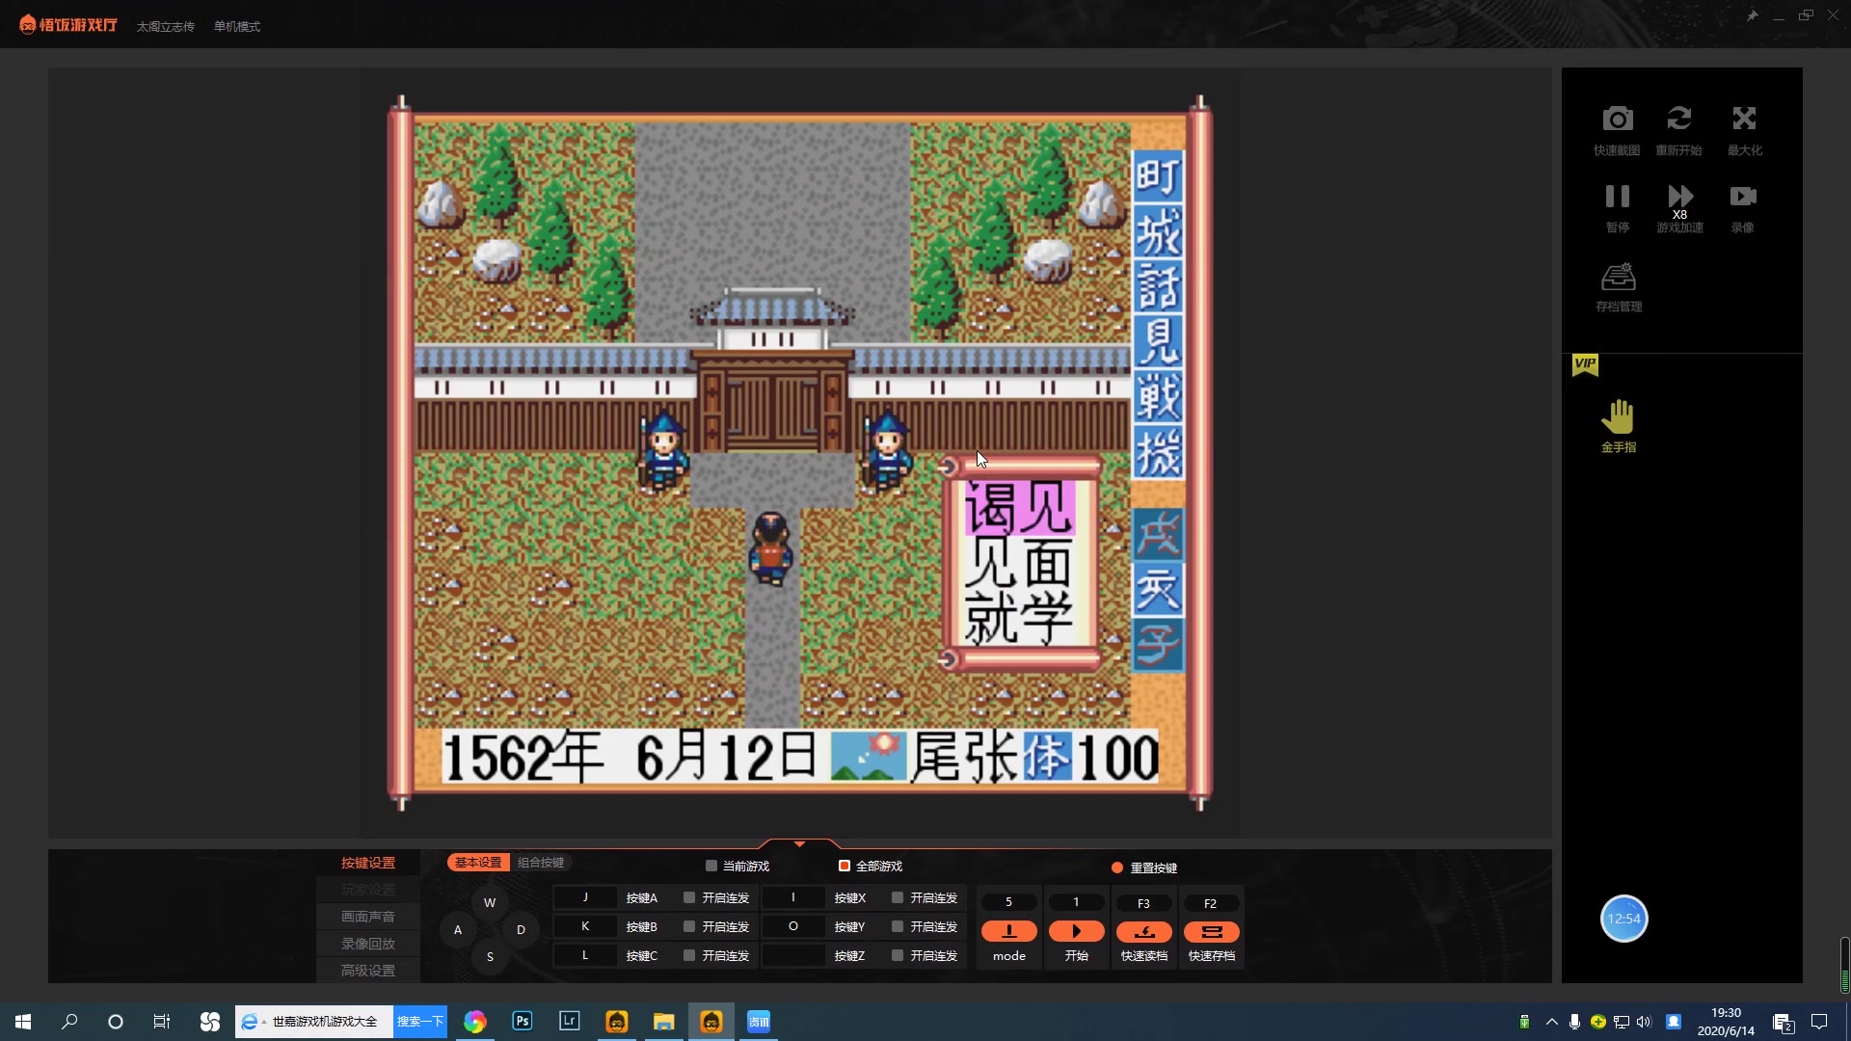
Task: Start recording with the 录像 icon
Action: 1742,197
